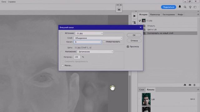
Task: Uncheck the Просмотр preview checkbox
Action: coord(128,47)
